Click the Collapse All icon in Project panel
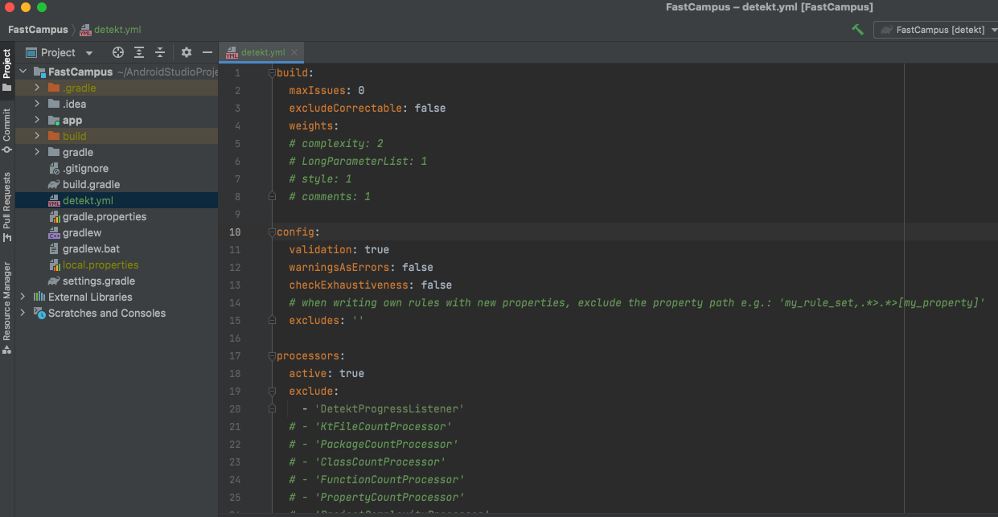This screenshot has width=998, height=517. tap(160, 52)
